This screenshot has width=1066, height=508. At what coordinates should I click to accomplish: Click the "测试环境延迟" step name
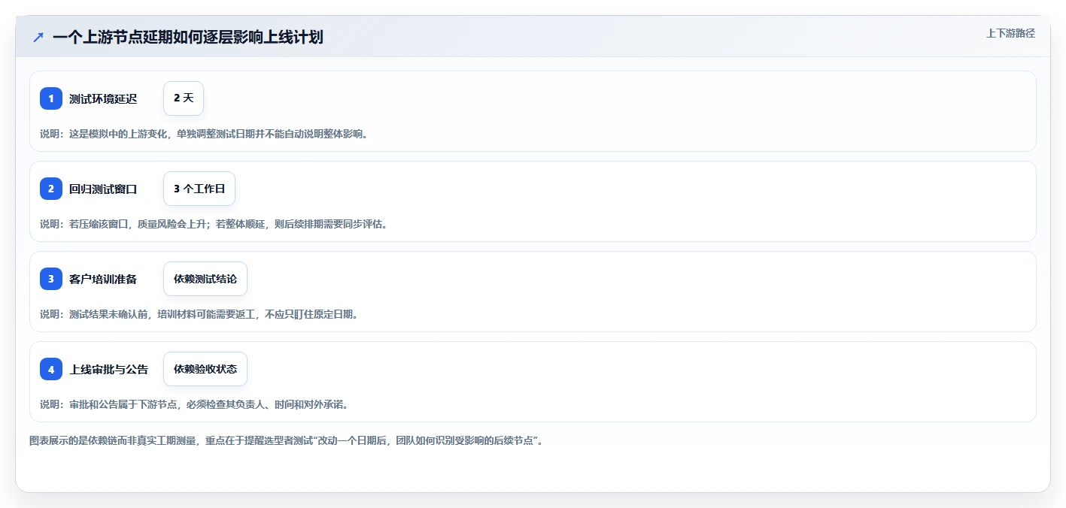coord(103,98)
